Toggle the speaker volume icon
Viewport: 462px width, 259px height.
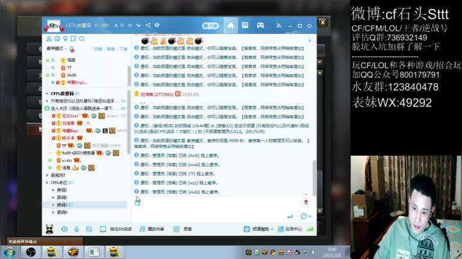64,229
